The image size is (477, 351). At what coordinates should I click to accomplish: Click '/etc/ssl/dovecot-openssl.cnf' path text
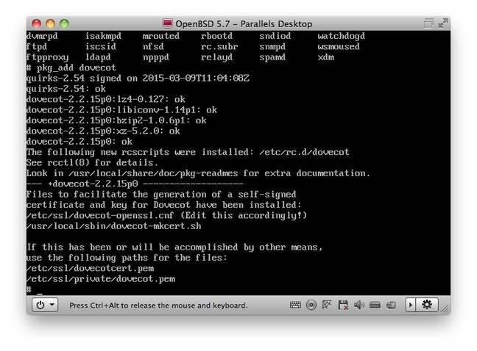[x=100, y=215]
